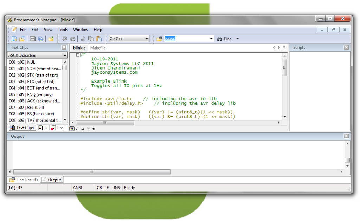Viewport: 360px width, 221px height.
Task: Close the current document tab X
Action: pos(284,47)
